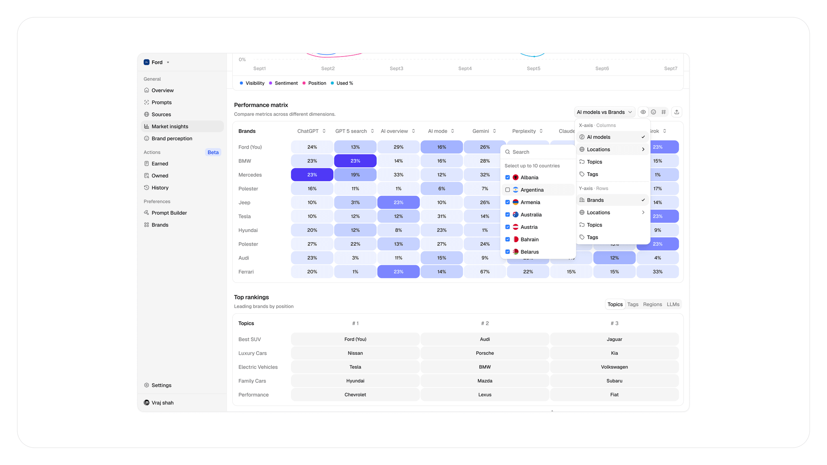
Task: Open the Vraj shah user profile
Action: tap(162, 403)
